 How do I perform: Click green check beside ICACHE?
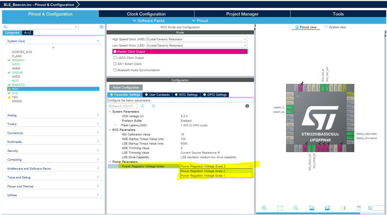9,72
